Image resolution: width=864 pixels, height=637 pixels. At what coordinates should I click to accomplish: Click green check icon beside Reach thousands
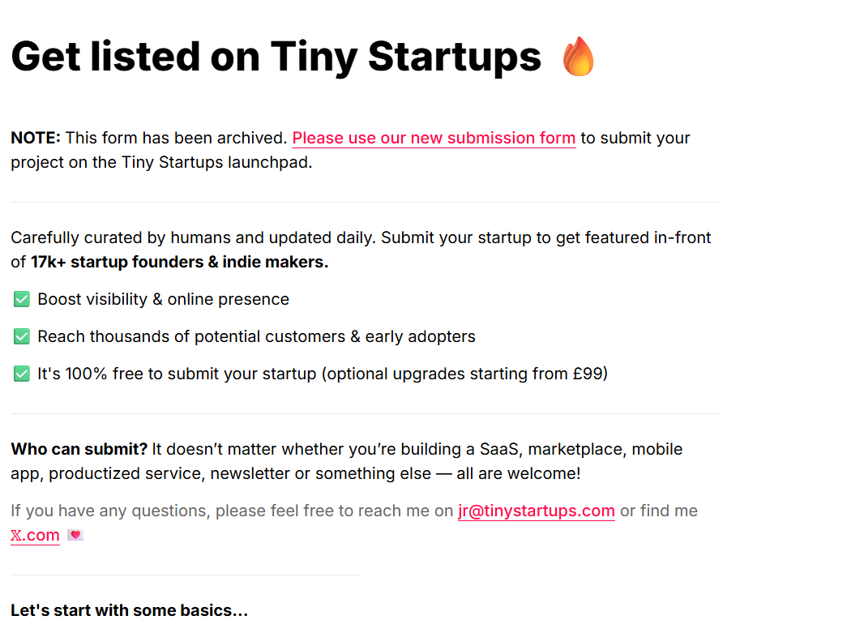click(22, 336)
